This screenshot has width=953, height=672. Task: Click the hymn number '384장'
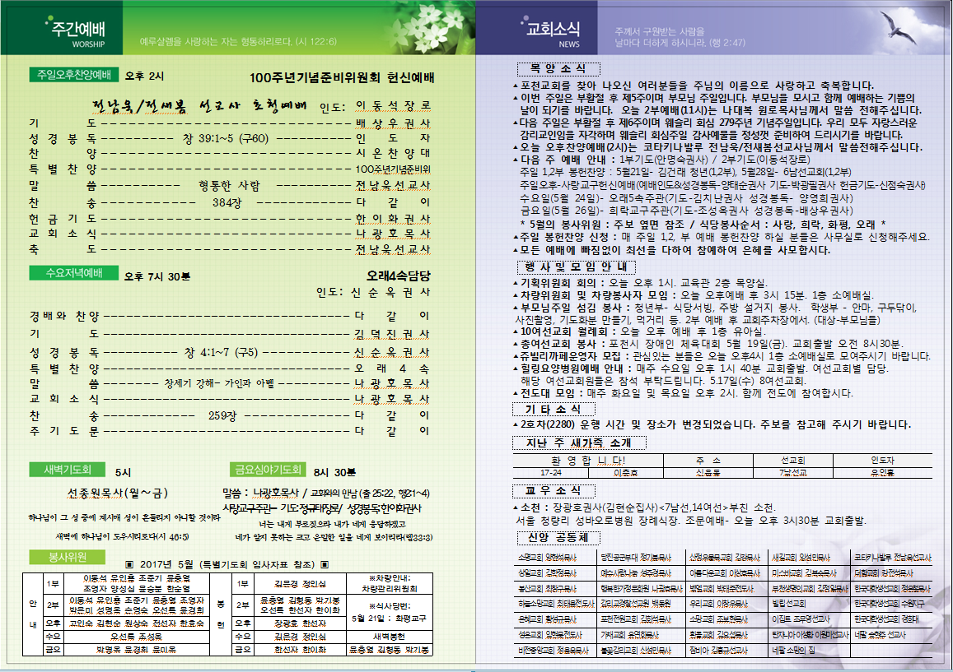click(227, 202)
